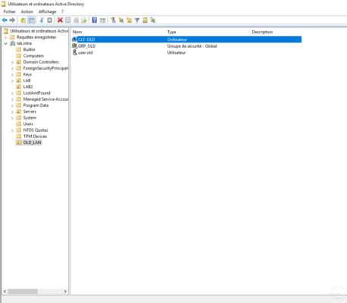Open the ? help menu

tap(62, 11)
